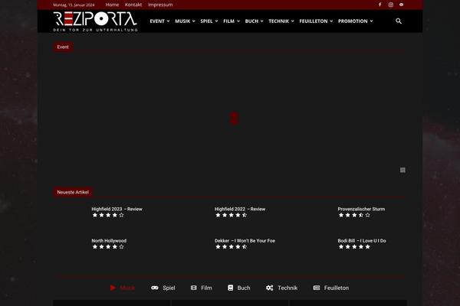Click the Feuilleton newspaper icon

tap(317, 288)
